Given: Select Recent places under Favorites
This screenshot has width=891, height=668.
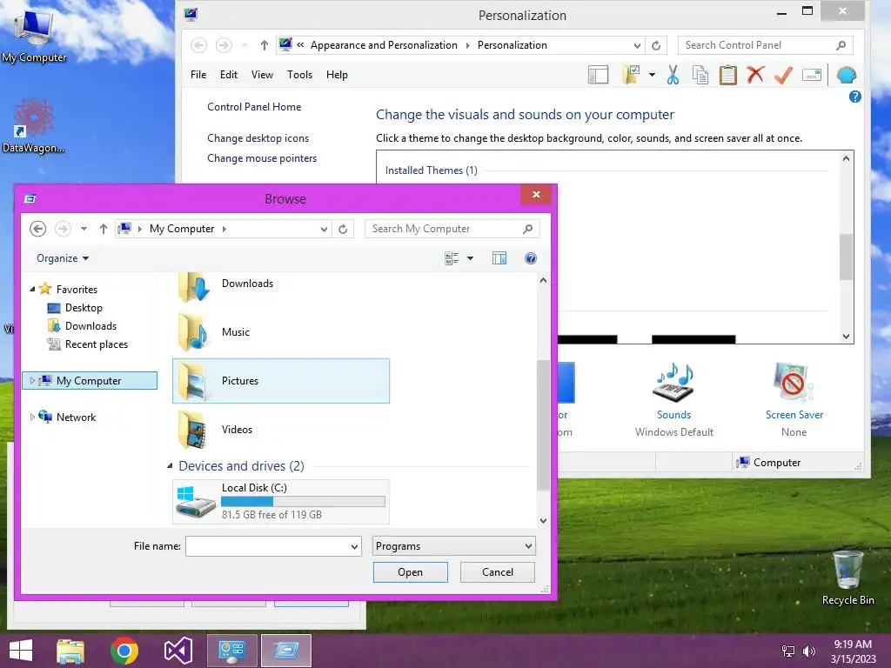Looking at the screenshot, I should (x=96, y=344).
